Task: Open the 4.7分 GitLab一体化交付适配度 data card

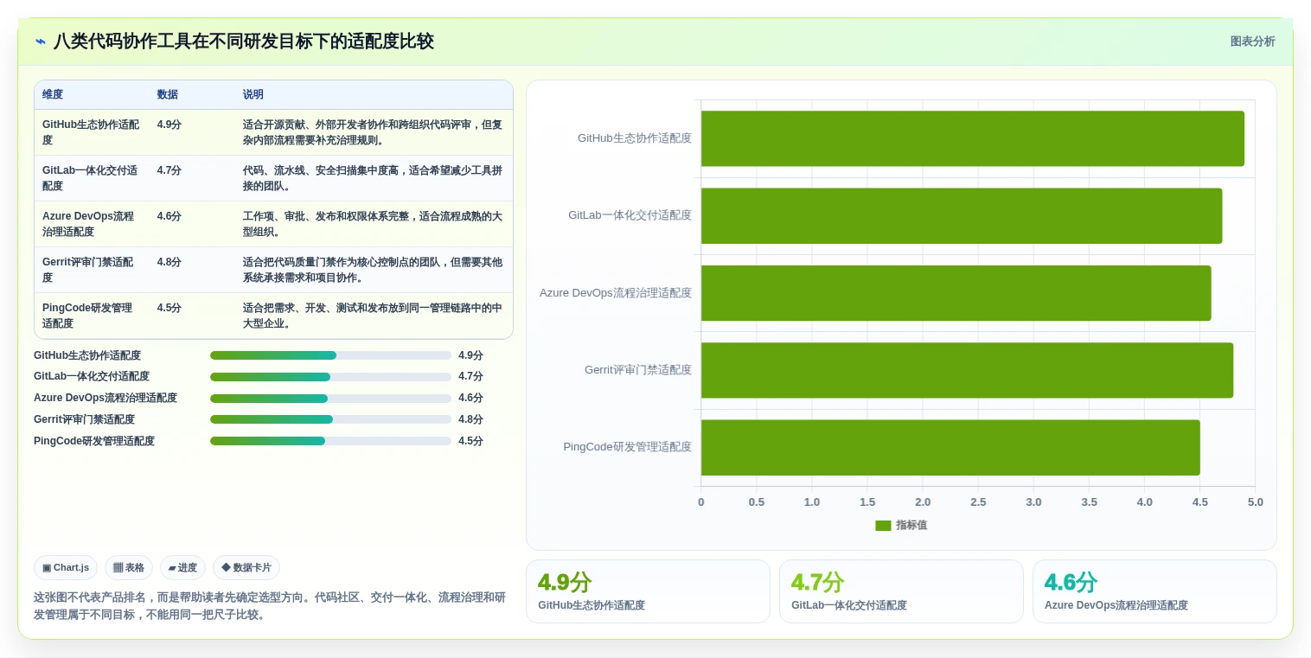Action: point(901,591)
